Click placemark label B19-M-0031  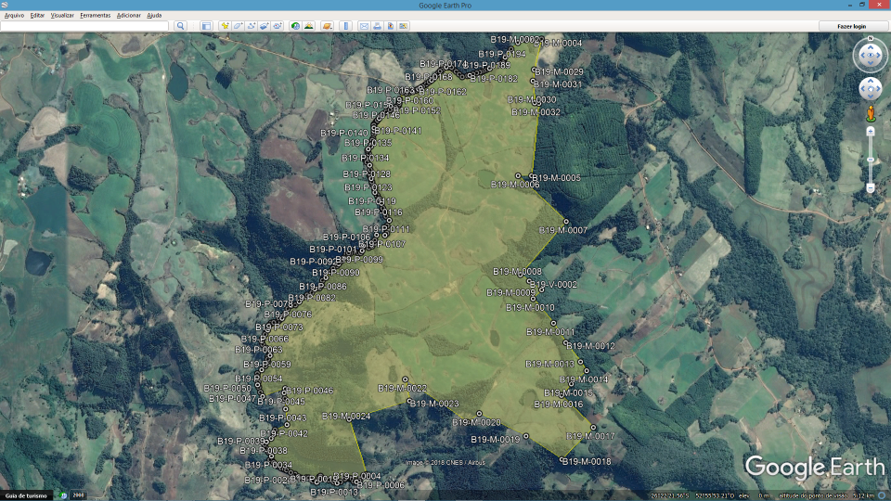click(558, 84)
